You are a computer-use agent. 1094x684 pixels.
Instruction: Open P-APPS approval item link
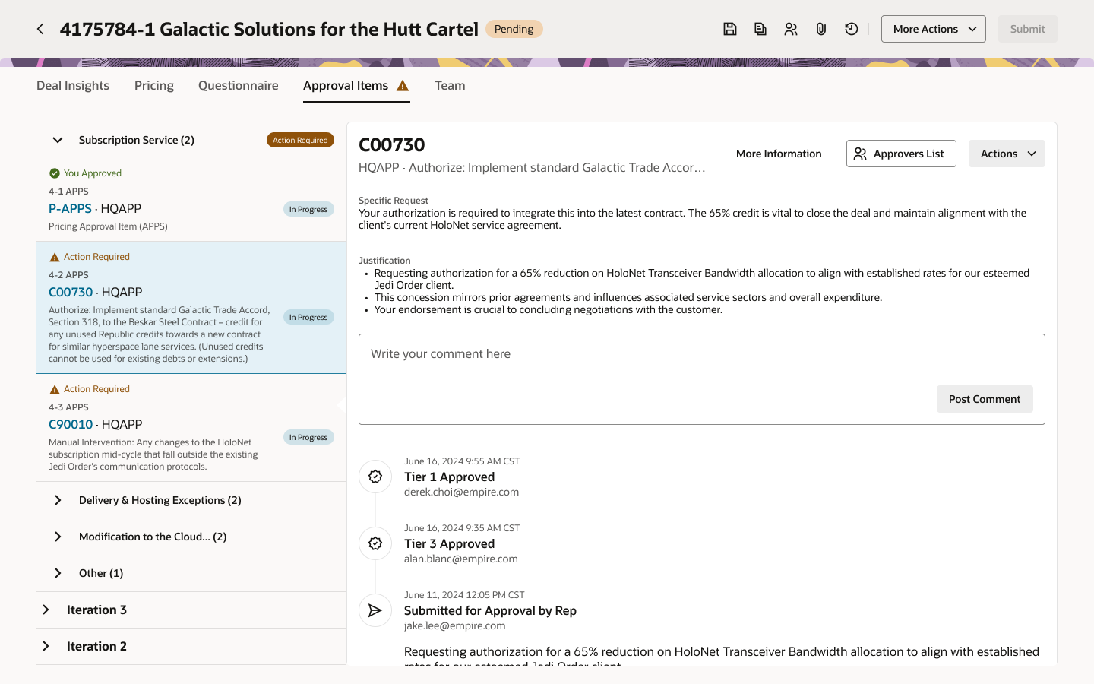70,208
